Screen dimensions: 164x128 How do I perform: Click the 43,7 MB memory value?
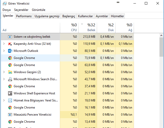[90, 79]
